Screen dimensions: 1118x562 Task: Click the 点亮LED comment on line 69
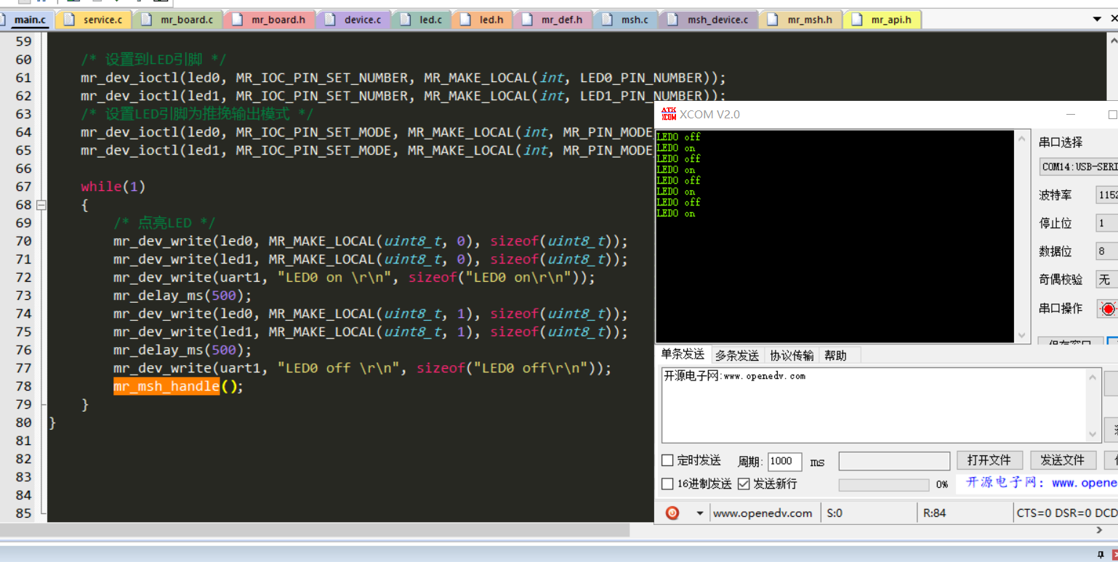click(164, 223)
